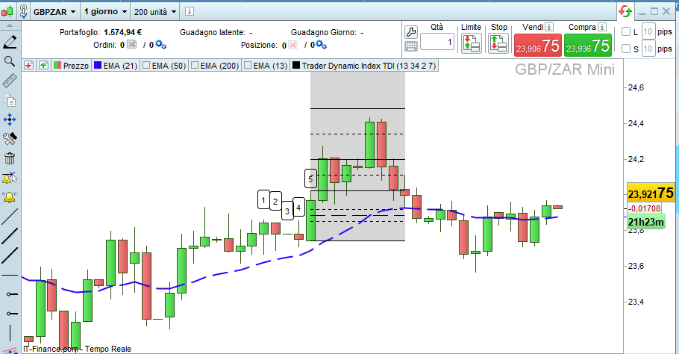This screenshot has height=354, width=679.
Task: Click the 21h23m countdown label
Action: 646,223
